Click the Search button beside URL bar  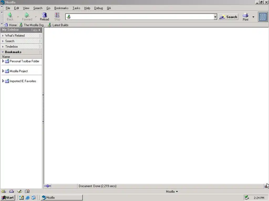pos(228,17)
